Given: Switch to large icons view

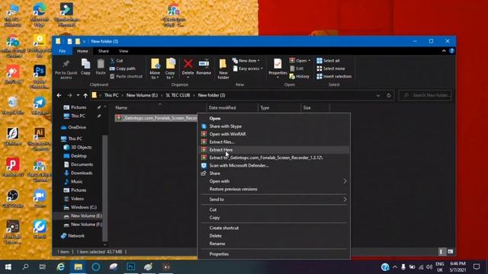Looking at the screenshot, I should click(x=451, y=252).
